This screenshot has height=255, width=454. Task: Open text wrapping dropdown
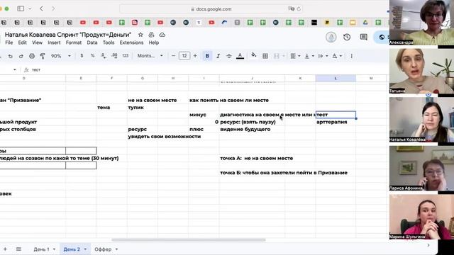coord(323,56)
